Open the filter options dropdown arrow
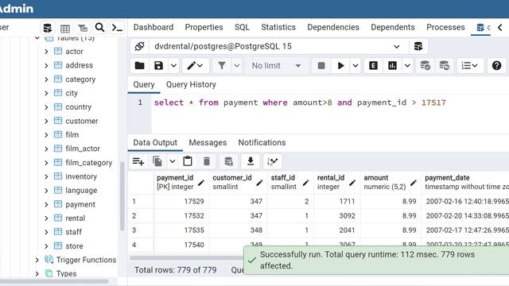 point(237,66)
